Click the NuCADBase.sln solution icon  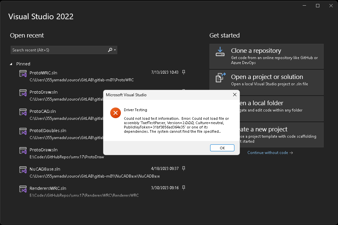click(x=23, y=170)
